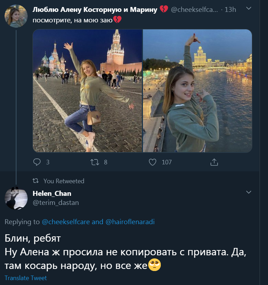Click the share icon under the tweet

point(214,162)
